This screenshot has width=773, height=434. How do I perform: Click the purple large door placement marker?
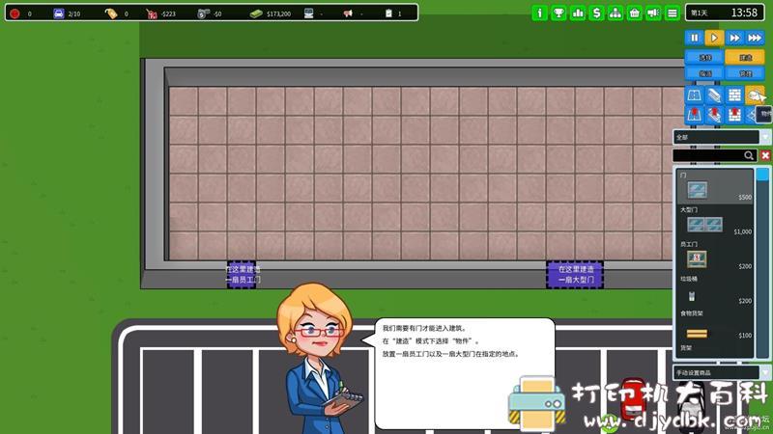575,275
